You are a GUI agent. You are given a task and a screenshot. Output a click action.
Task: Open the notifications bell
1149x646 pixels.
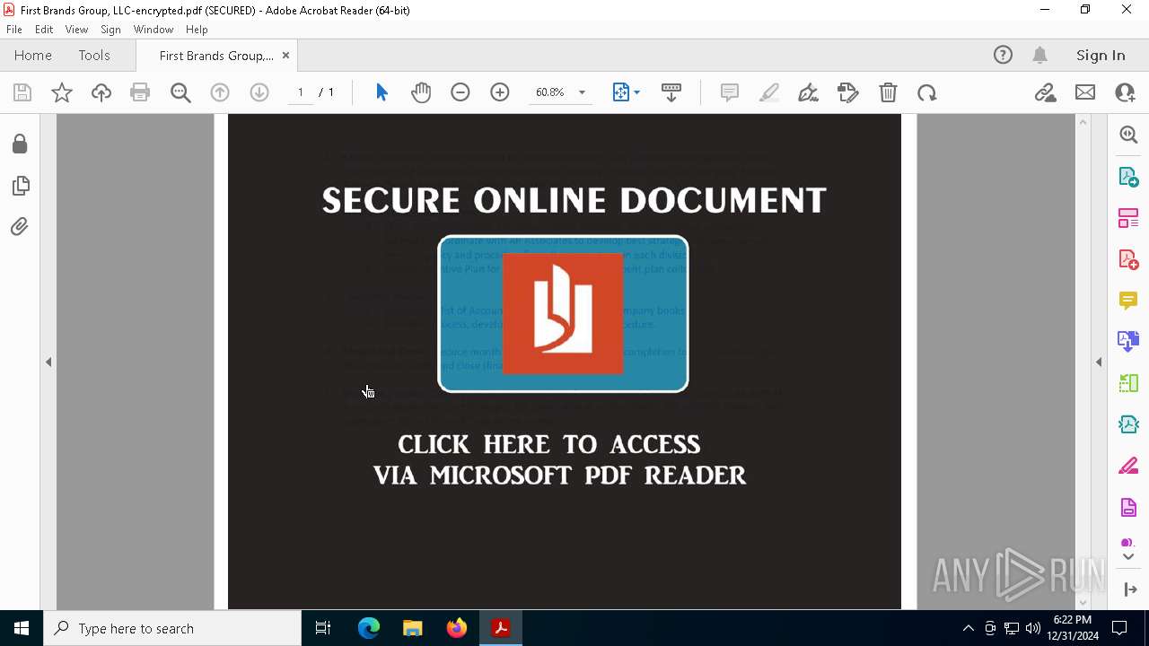click(x=1040, y=56)
